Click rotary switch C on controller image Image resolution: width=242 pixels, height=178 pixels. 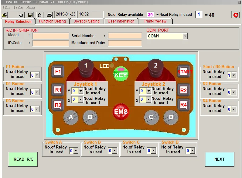point(152,117)
